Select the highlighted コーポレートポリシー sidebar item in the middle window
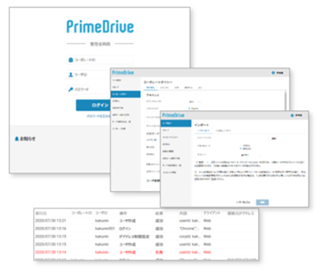318x270 pixels. pos(125,94)
